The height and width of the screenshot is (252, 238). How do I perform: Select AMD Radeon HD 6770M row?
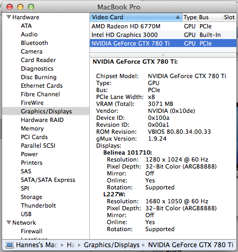point(163,26)
